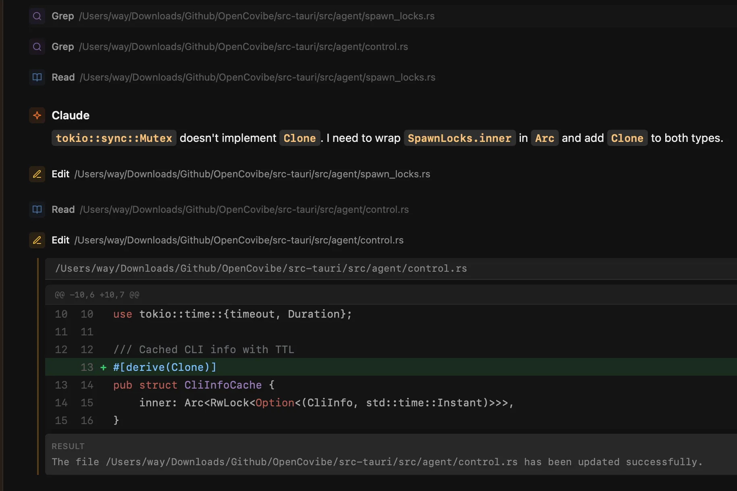
Task: Click the Read book icon for control.rs
Action: [x=37, y=210]
